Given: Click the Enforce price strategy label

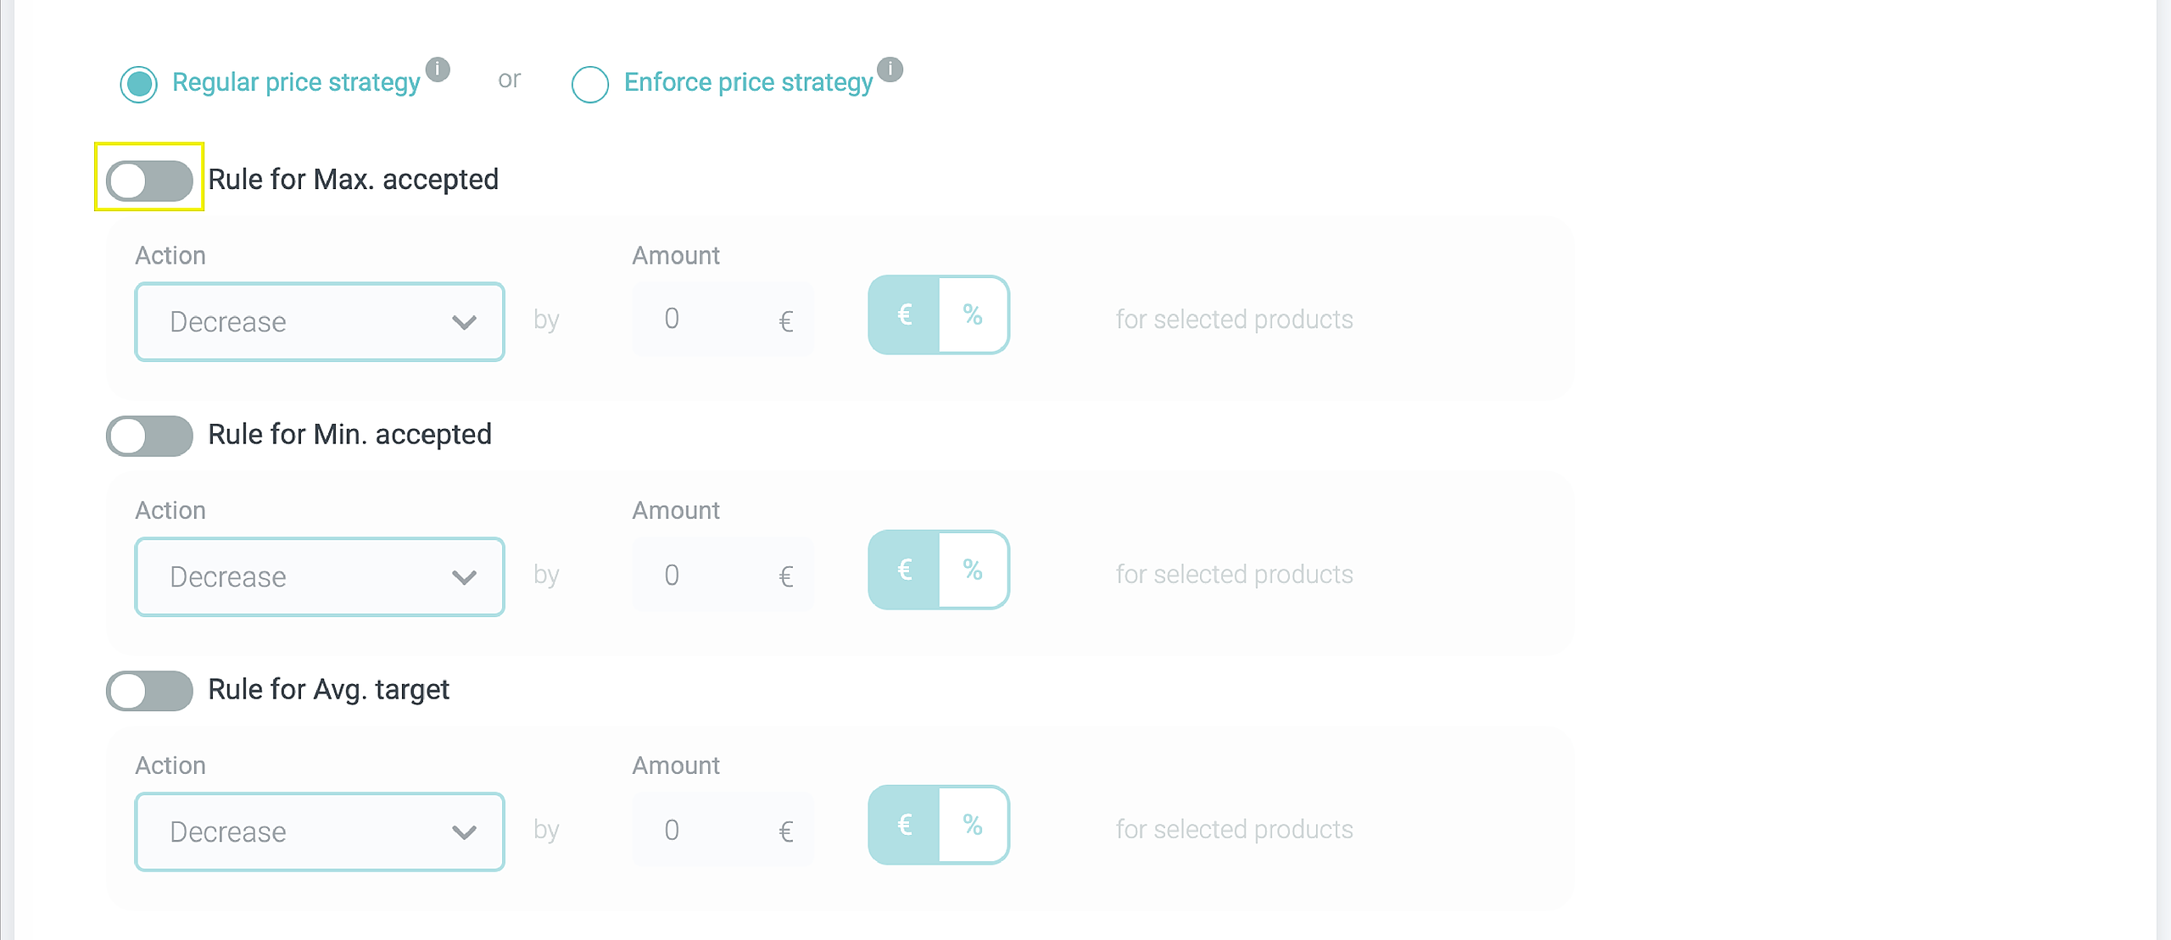Looking at the screenshot, I should (748, 83).
